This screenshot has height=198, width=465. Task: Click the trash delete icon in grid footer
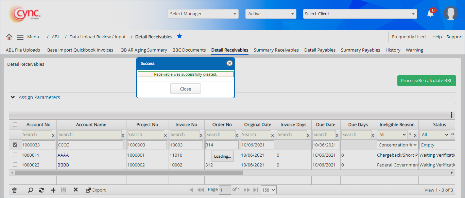coord(14,190)
